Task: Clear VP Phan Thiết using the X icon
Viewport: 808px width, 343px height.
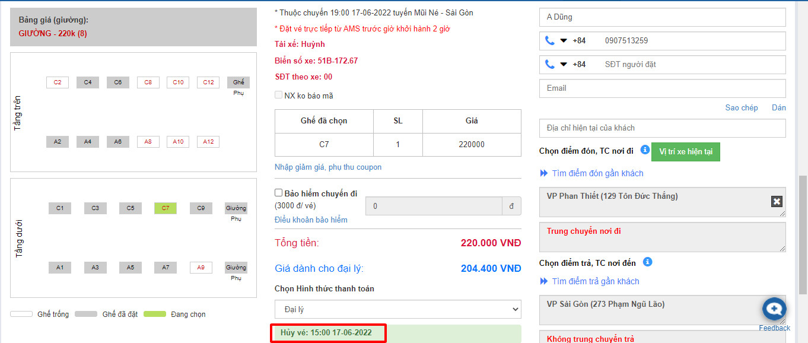Action: [x=776, y=202]
